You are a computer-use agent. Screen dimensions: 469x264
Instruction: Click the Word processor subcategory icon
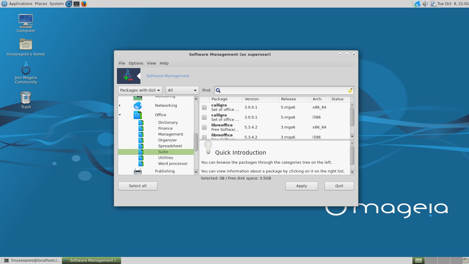tap(141, 164)
